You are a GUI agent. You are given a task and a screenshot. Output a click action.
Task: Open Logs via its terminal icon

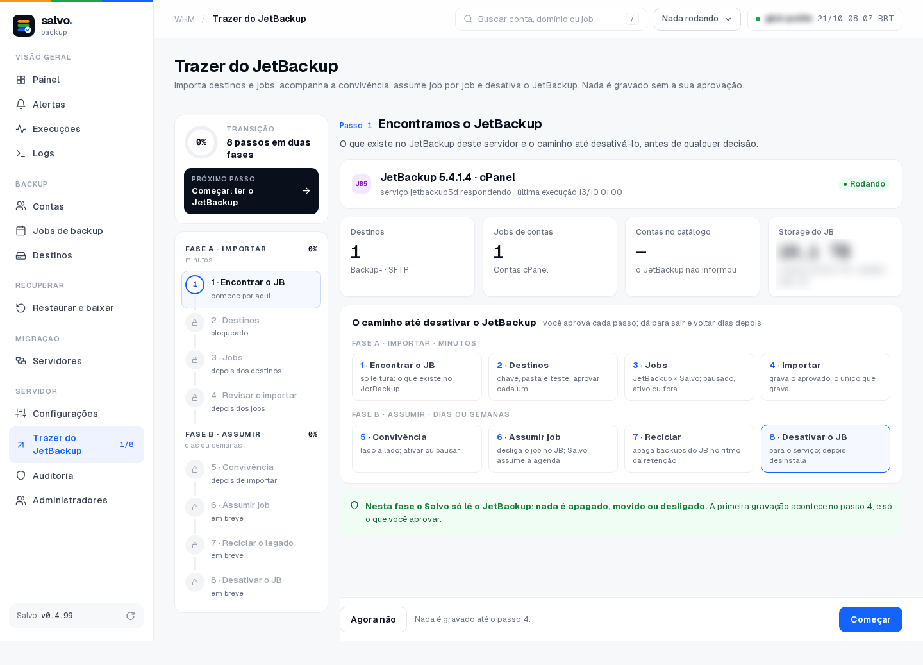pos(21,153)
